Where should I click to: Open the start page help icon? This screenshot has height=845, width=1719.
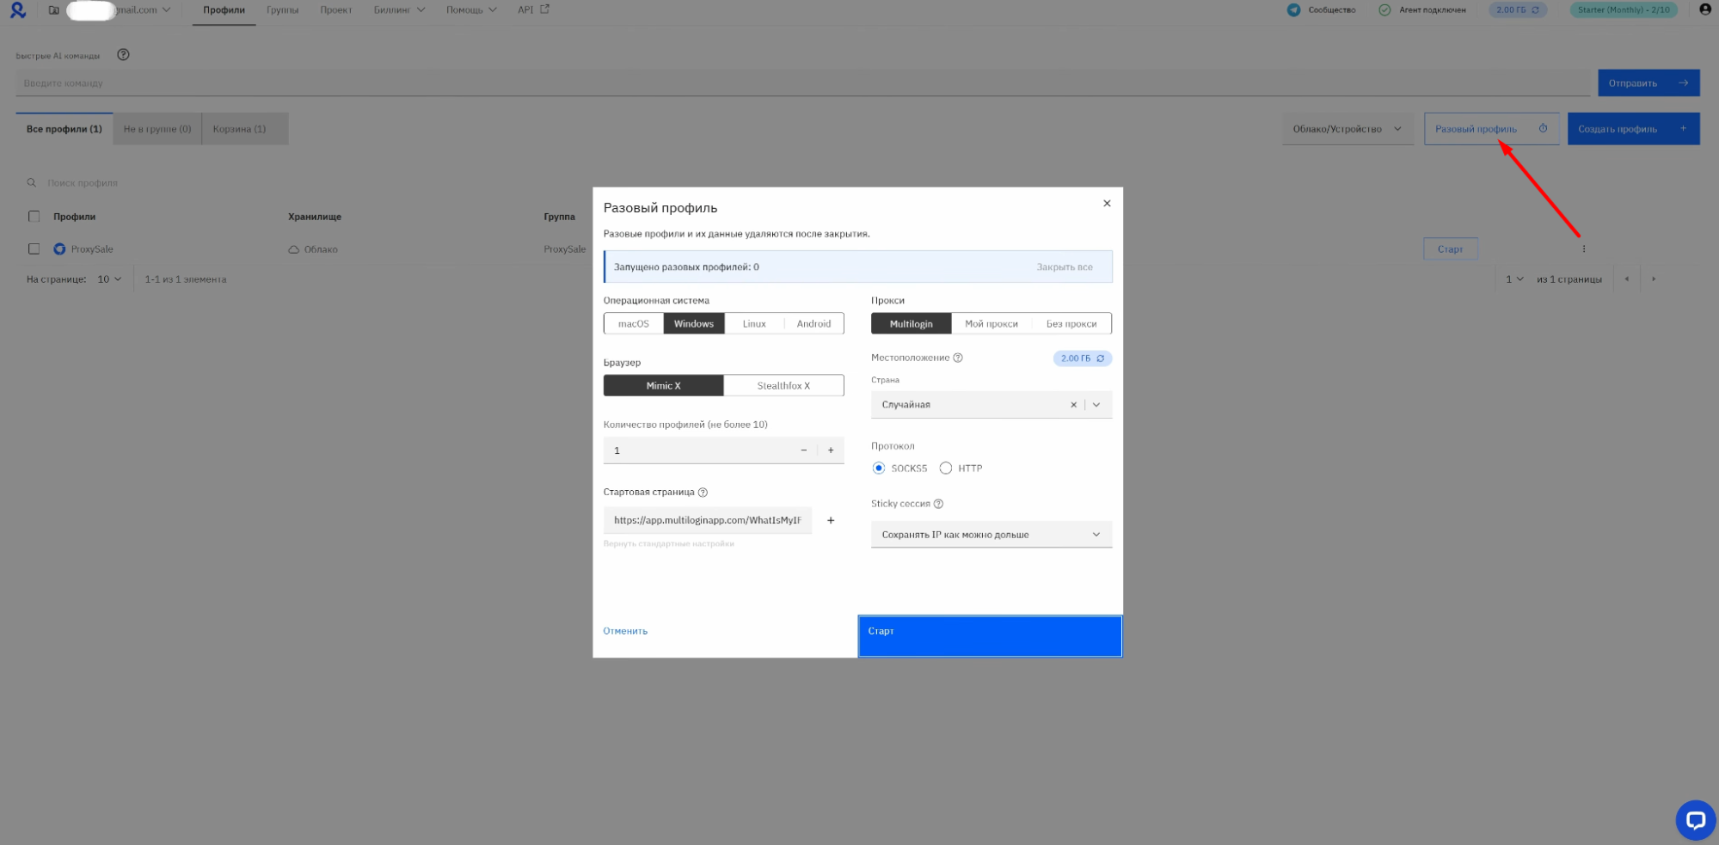click(x=703, y=493)
